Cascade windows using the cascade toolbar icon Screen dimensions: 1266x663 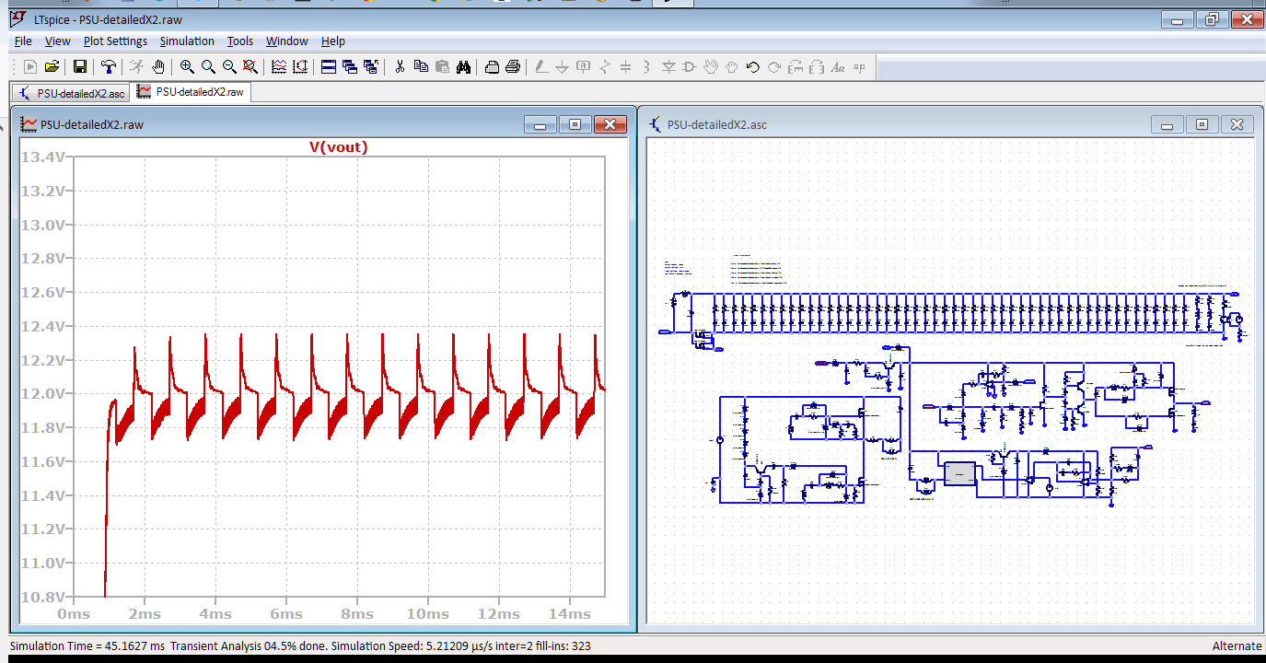click(x=350, y=66)
